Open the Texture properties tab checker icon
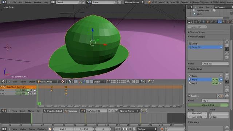This screenshot has height=131, width=233. point(228,22)
